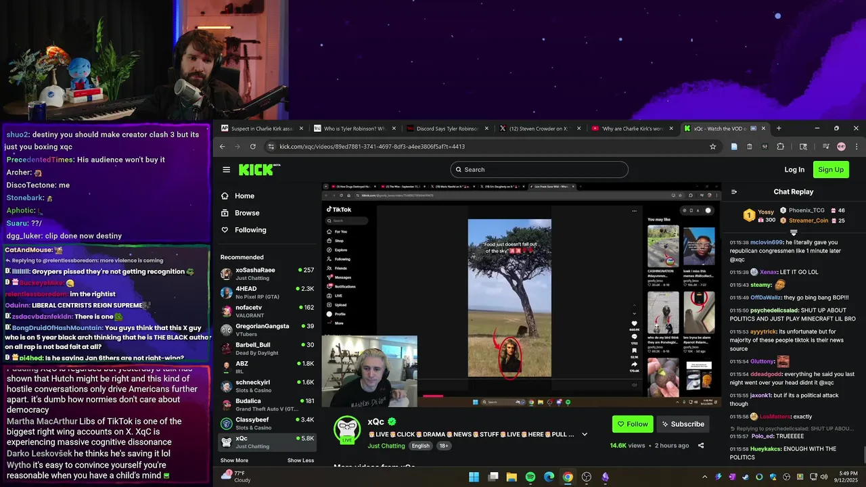
Task: Expand the xQc stream title chevron
Action: point(585,434)
